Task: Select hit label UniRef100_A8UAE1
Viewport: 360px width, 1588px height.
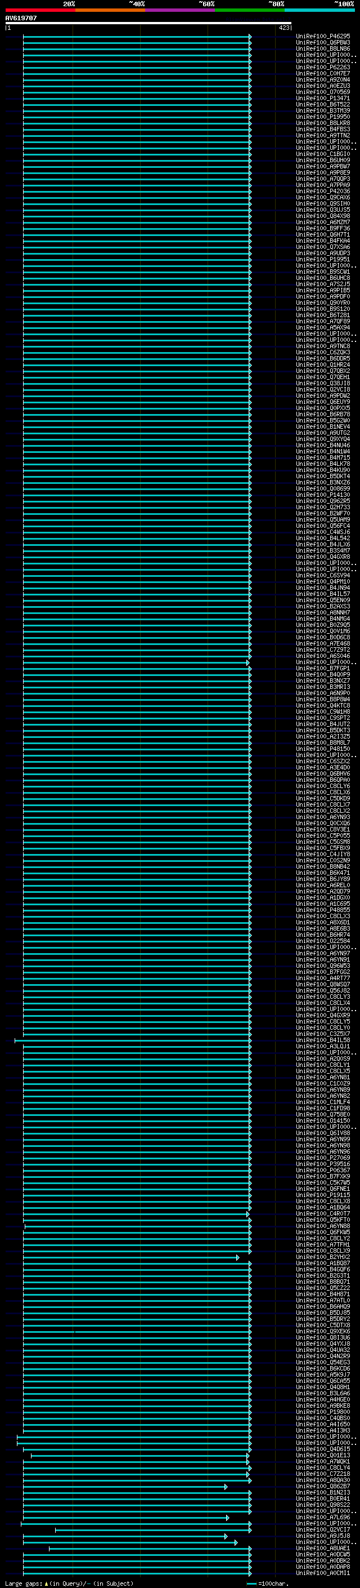Action: 323,1549
